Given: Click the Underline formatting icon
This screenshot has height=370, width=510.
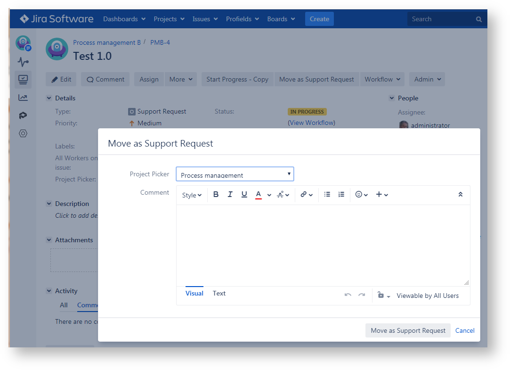Looking at the screenshot, I should coord(244,195).
